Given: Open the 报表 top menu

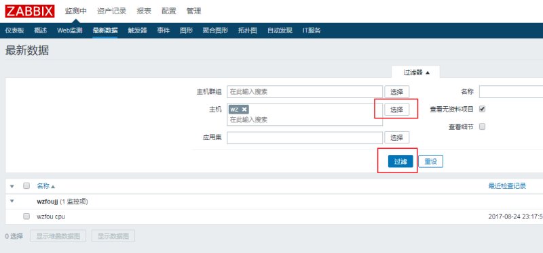Looking at the screenshot, I should click(x=144, y=11).
